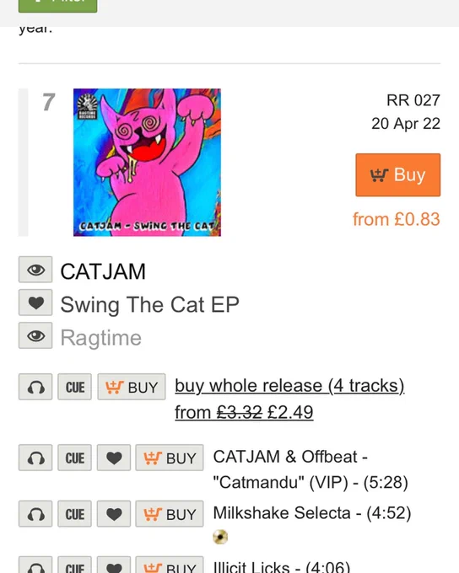Add Catmandu (VIP) track to wishlist
This screenshot has width=459, height=573.
114,458
